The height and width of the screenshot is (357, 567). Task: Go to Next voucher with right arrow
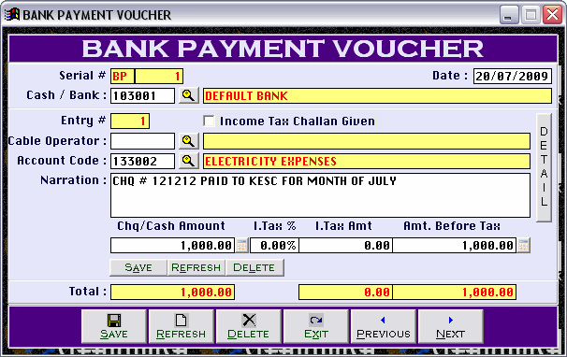click(451, 326)
